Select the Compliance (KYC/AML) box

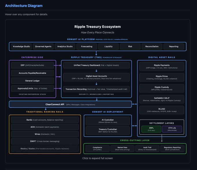pos(98,149)
